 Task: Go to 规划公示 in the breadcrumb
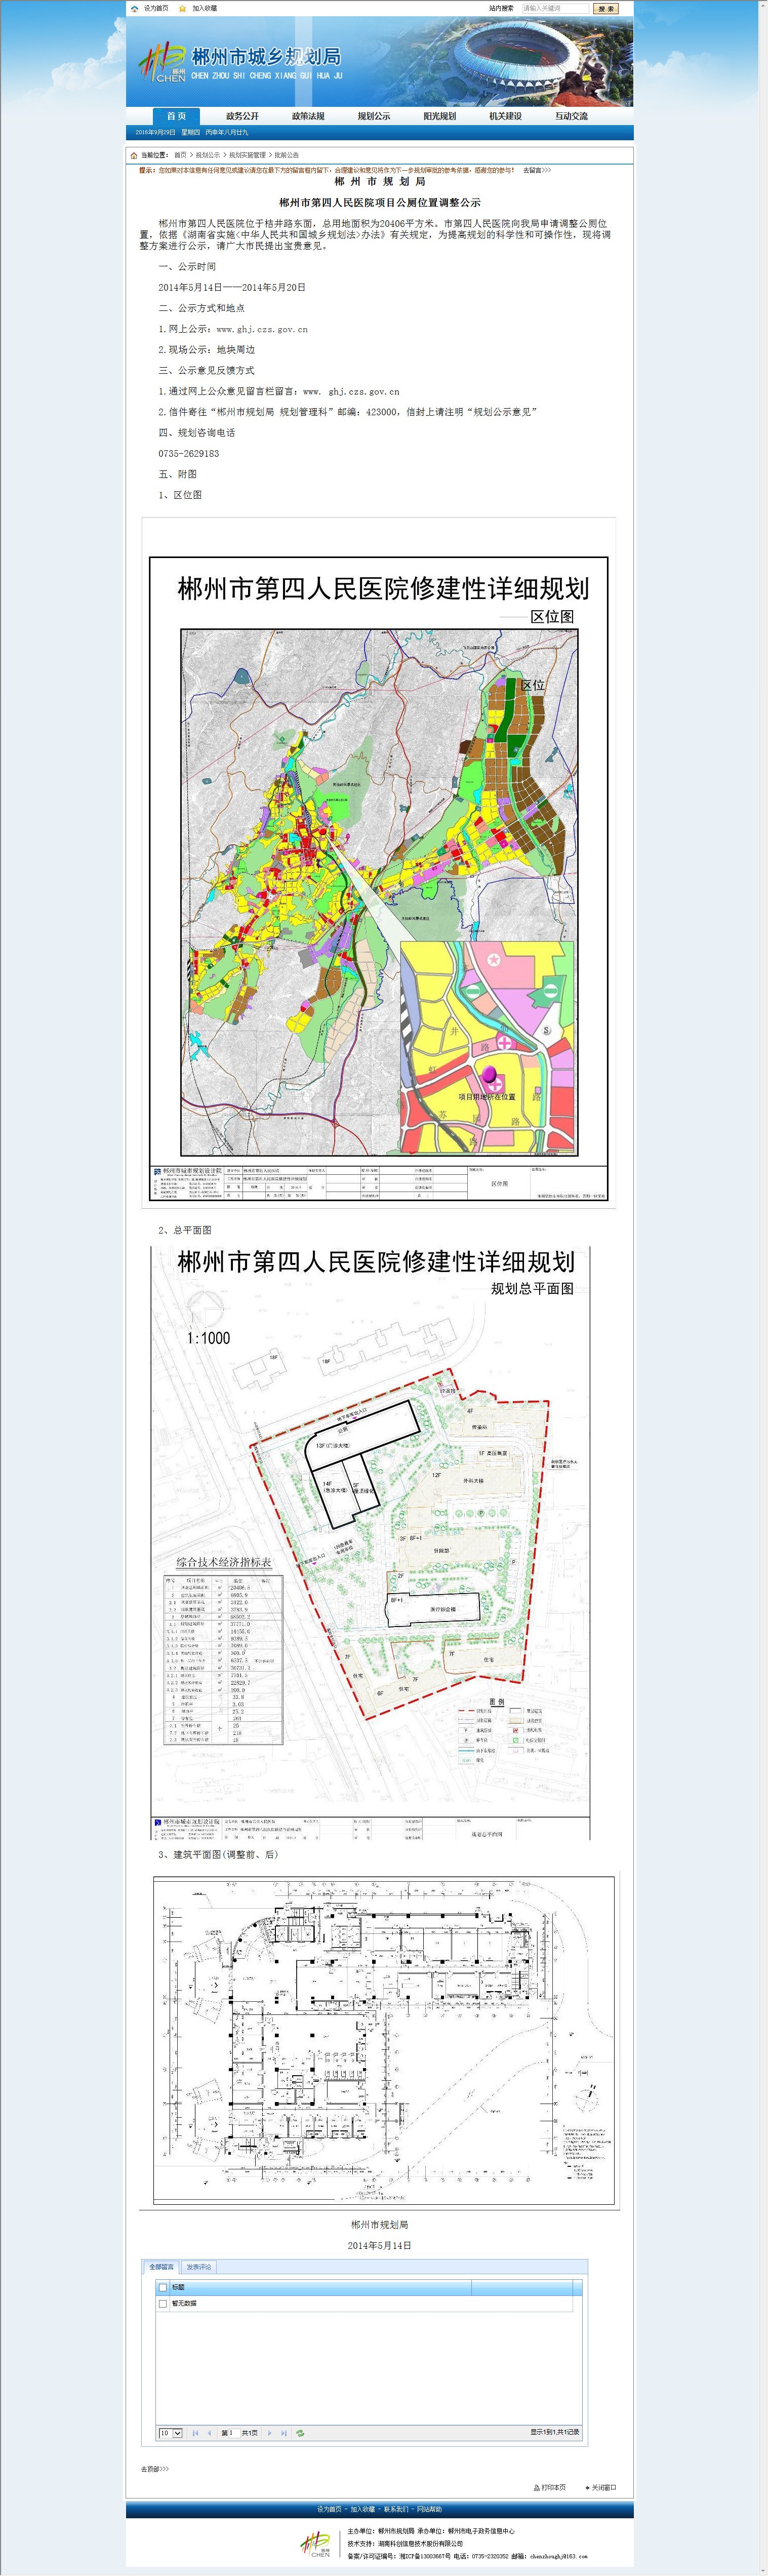[x=208, y=155]
